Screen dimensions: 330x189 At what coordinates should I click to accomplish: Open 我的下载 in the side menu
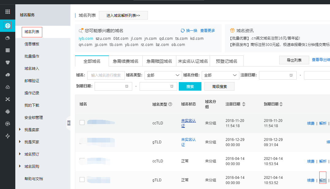[32, 105]
